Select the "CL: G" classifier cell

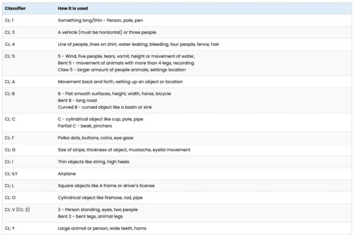(9, 149)
